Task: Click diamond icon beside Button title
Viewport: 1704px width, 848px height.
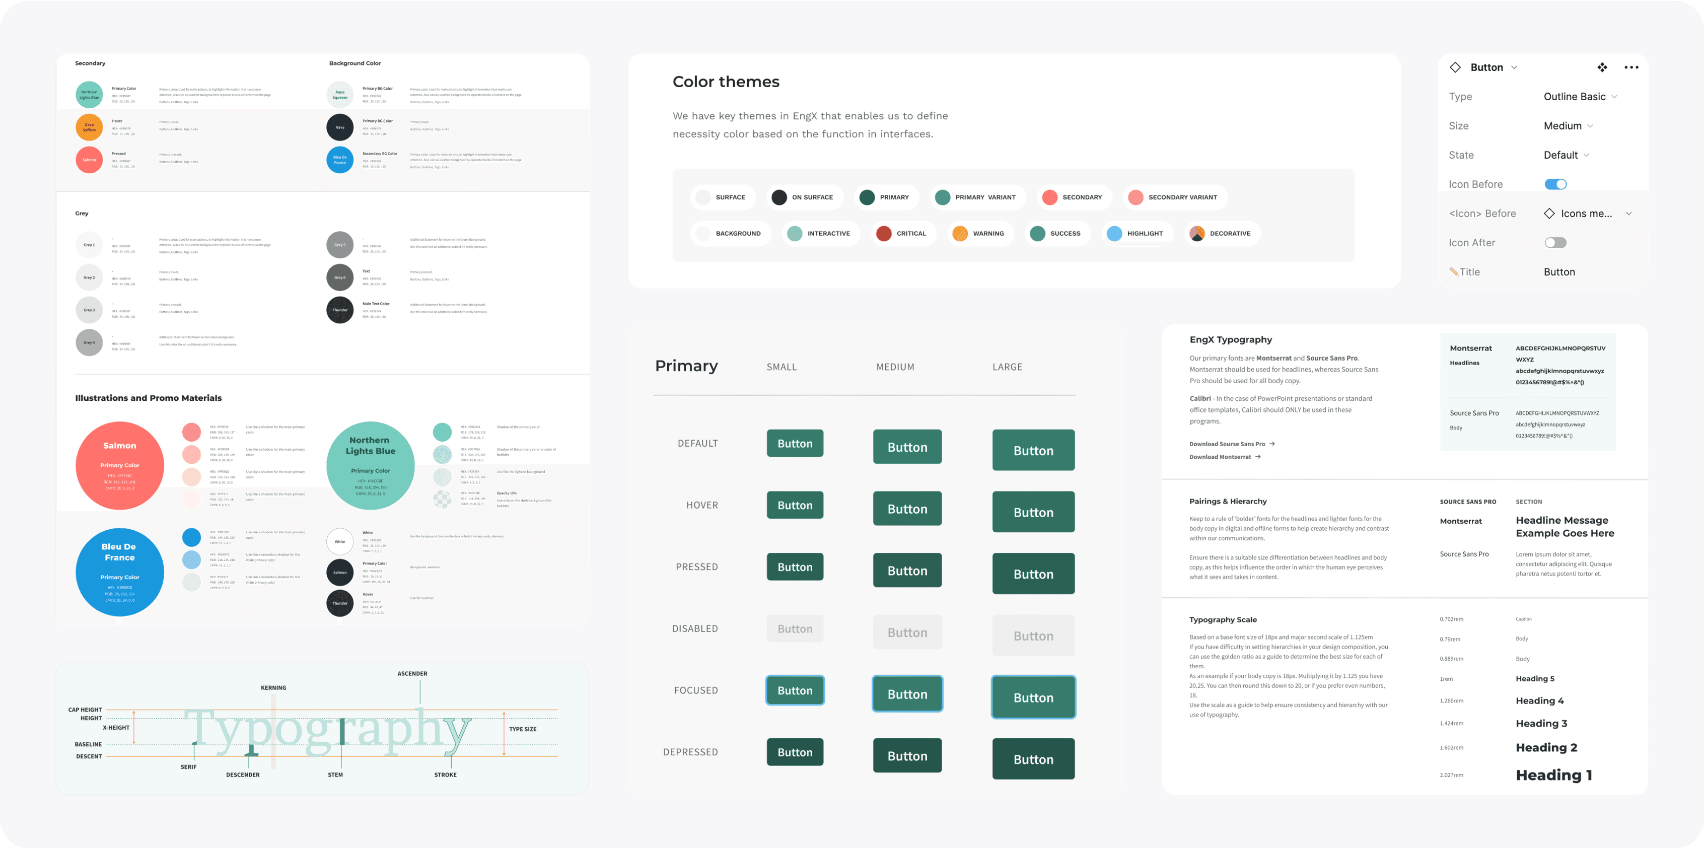Action: 1455,67
